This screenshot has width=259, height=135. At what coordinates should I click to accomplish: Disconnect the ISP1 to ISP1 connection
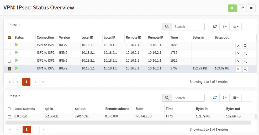(238, 46)
